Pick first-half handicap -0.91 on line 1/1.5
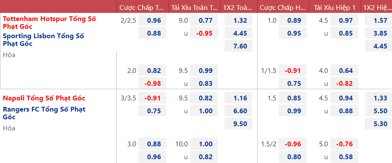This screenshot has width=392, height=163. (x=293, y=70)
